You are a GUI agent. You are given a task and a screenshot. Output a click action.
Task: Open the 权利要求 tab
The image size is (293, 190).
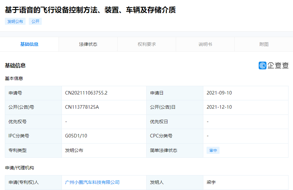(x=146, y=44)
